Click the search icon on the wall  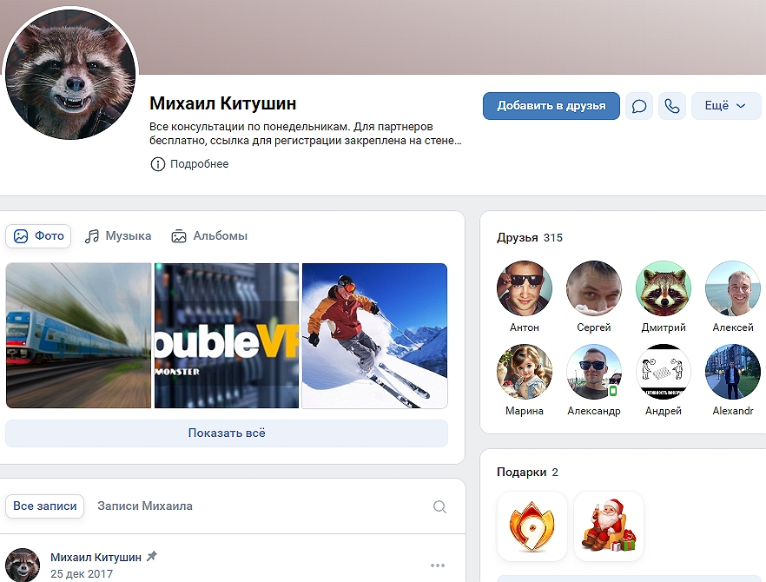point(439,506)
